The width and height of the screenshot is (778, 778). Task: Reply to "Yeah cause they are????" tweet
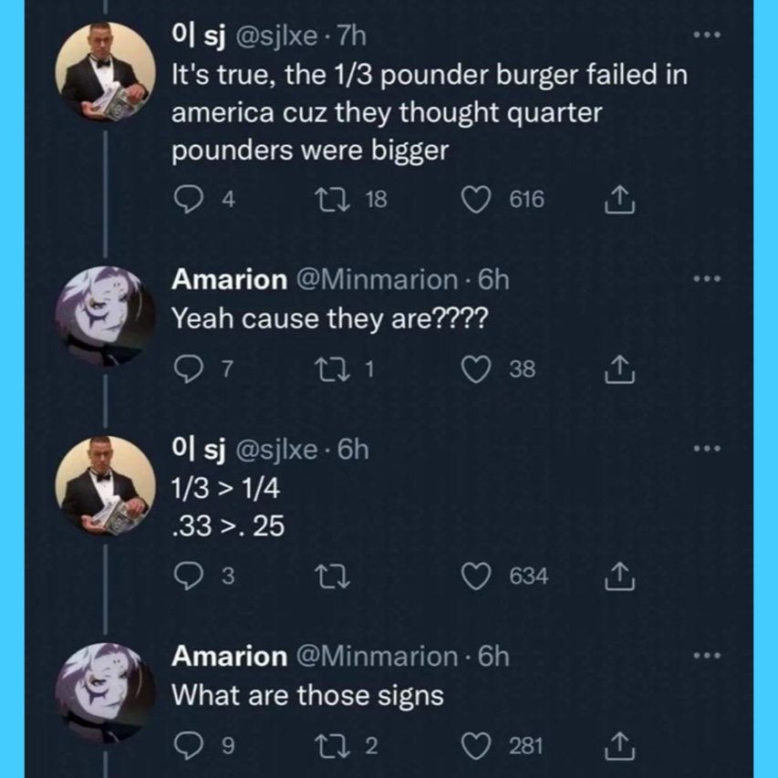tap(187, 368)
